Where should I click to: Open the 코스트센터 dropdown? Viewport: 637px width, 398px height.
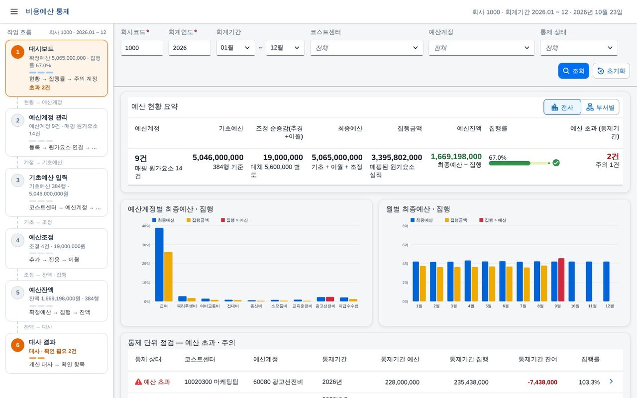coord(367,48)
